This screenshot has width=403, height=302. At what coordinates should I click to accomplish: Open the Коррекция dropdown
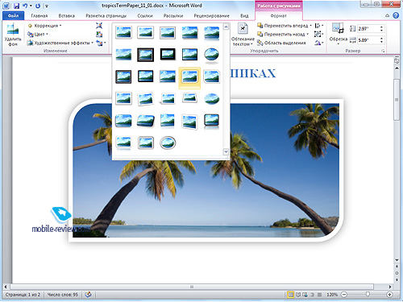tap(45, 26)
